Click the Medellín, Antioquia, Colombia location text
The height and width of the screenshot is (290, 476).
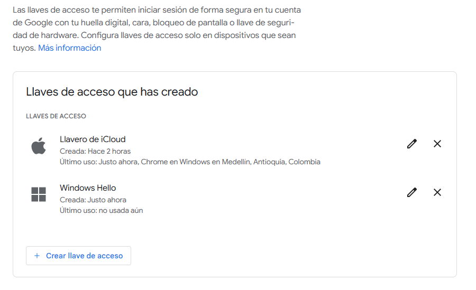coord(271,162)
